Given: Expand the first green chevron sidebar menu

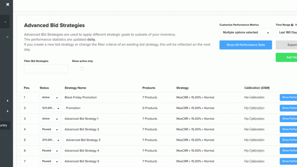Looking at the screenshot, I should pyautogui.click(x=5, y=22).
